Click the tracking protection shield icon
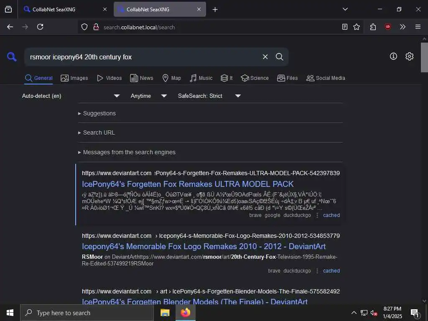Screen dimensions: 428x321 pyautogui.click(x=84, y=27)
